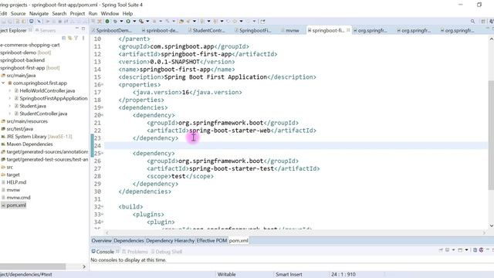Click the Pin Console icon
The width and height of the screenshot is (494, 278).
pyautogui.click(x=441, y=250)
